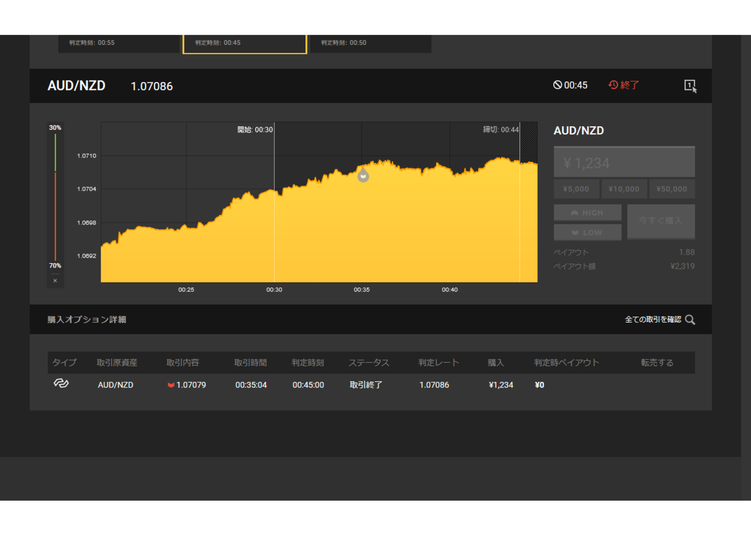Click the red down arrow beside 1.07079
751x535 pixels.
[x=171, y=385]
